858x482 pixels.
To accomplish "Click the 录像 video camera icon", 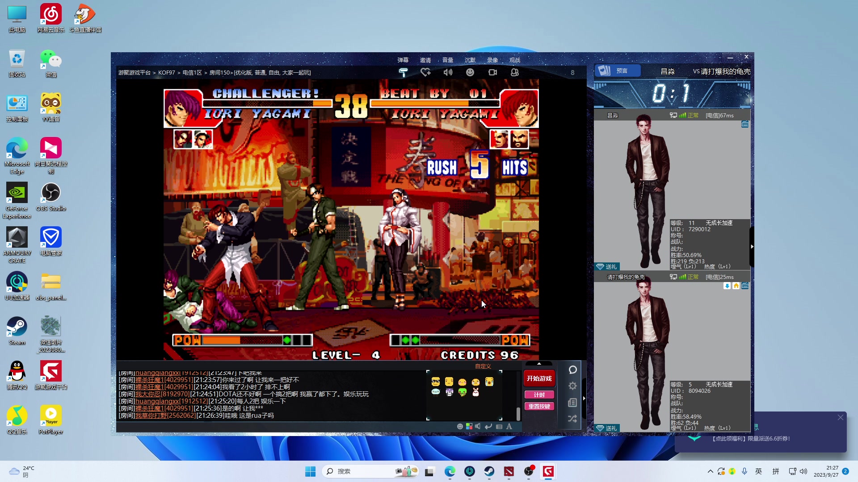I will tap(492, 72).
